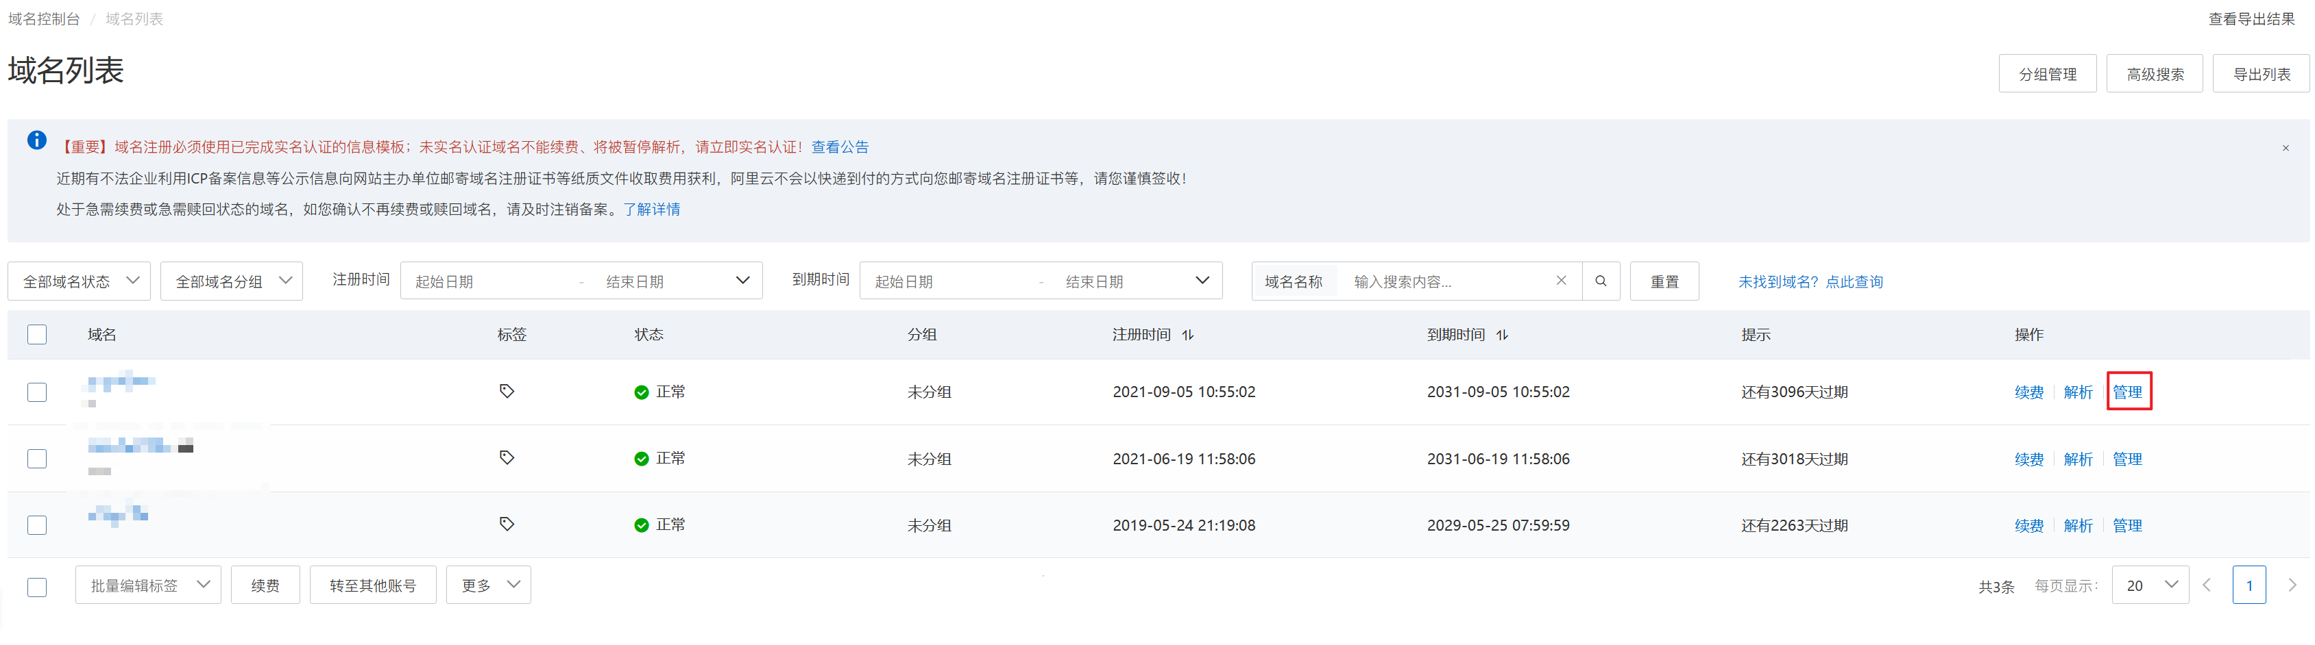Click the tag icon in the second domain row
This screenshot has width=2315, height=645.
(507, 457)
